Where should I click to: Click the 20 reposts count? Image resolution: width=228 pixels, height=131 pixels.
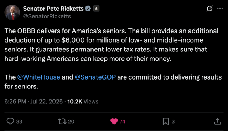(x=71, y=121)
